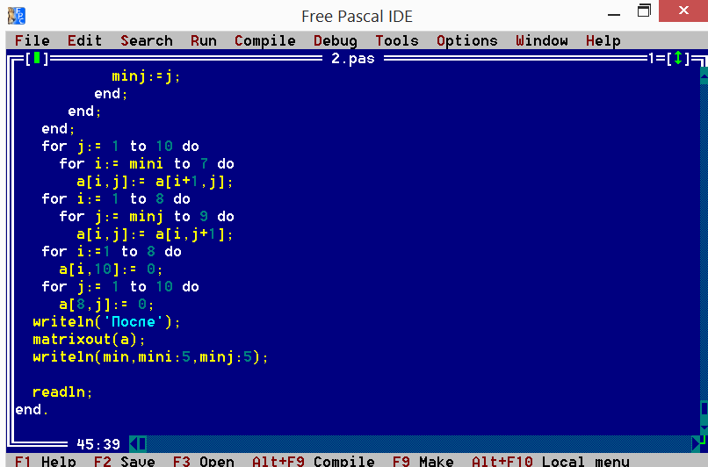Click F2 Save in the status bar
This screenshot has height=467, width=708.
[x=124, y=461]
